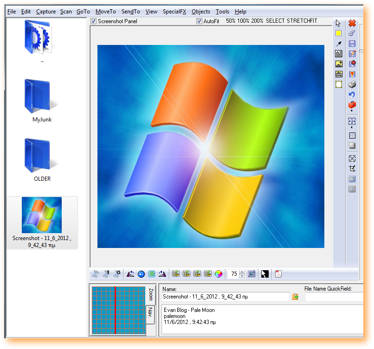Open the rainbow color wheel
This screenshot has width=374, height=349.
click(x=219, y=274)
